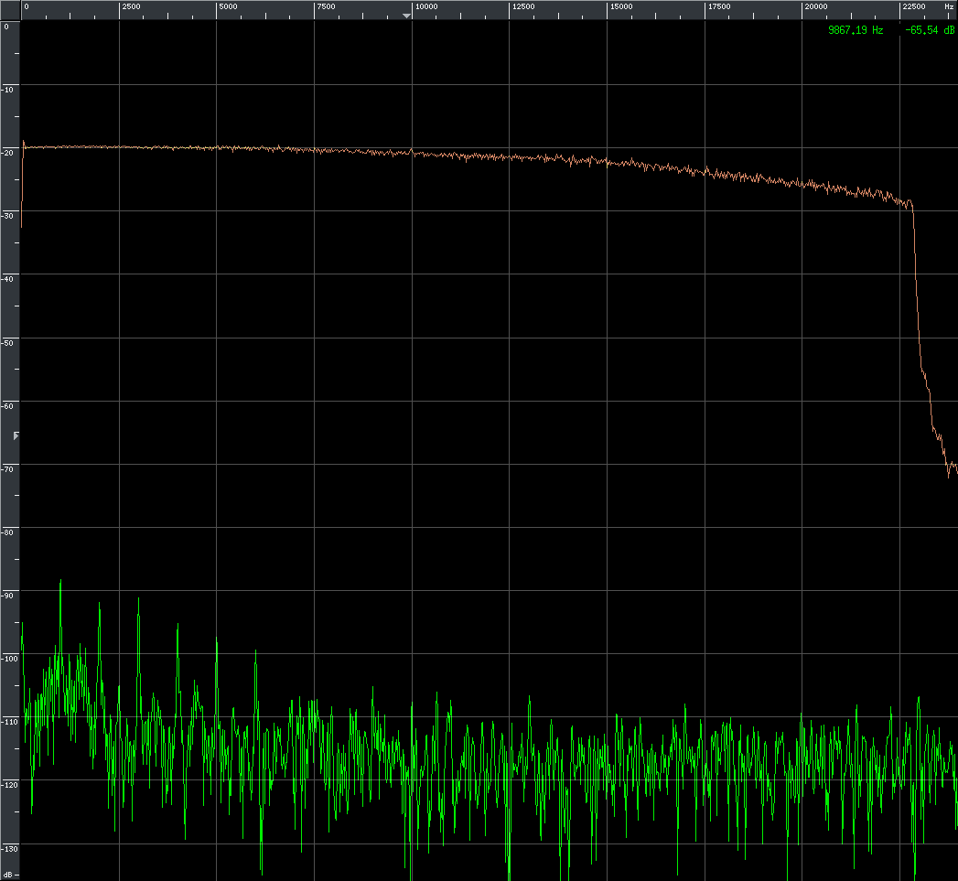Click the -40 label on dB ruler

pos(7,279)
